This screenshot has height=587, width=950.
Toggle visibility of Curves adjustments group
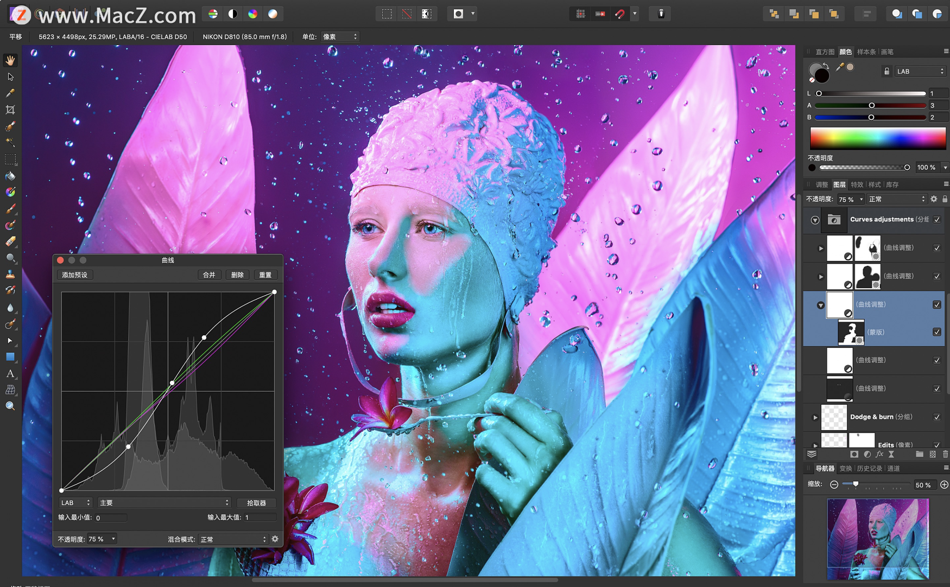[x=937, y=219]
